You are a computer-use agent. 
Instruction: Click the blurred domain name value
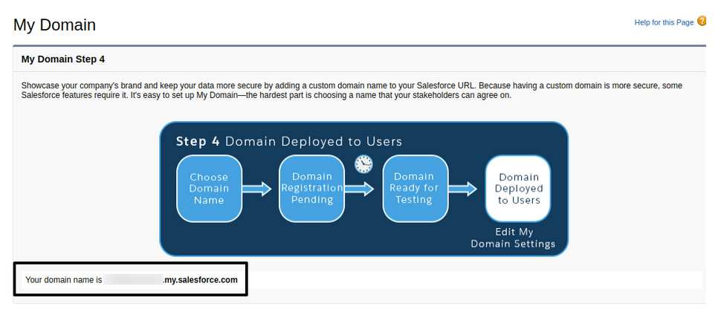133,280
